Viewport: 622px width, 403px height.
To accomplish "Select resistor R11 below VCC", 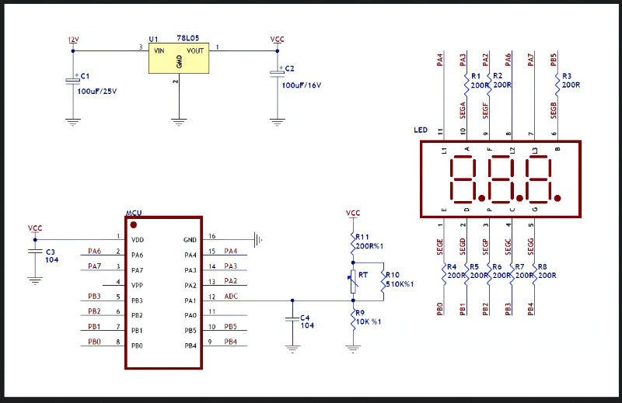I will (x=353, y=242).
